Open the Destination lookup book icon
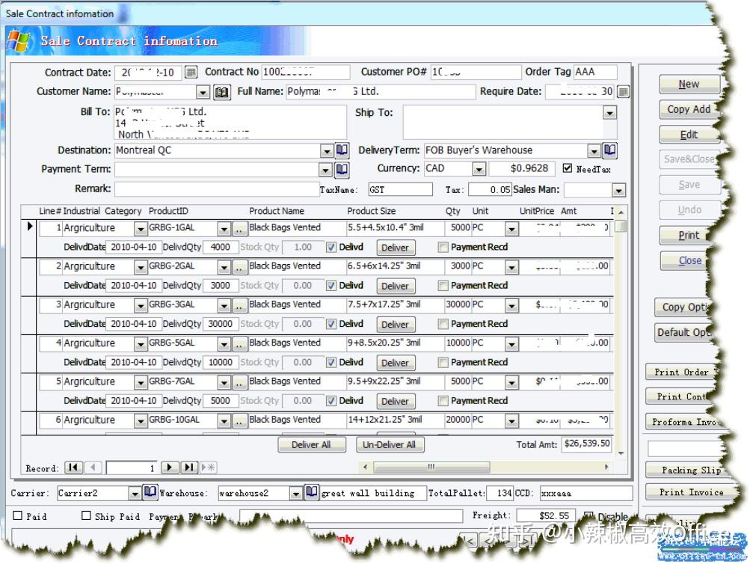Viewport: 750px width, 564px height. 342,150
